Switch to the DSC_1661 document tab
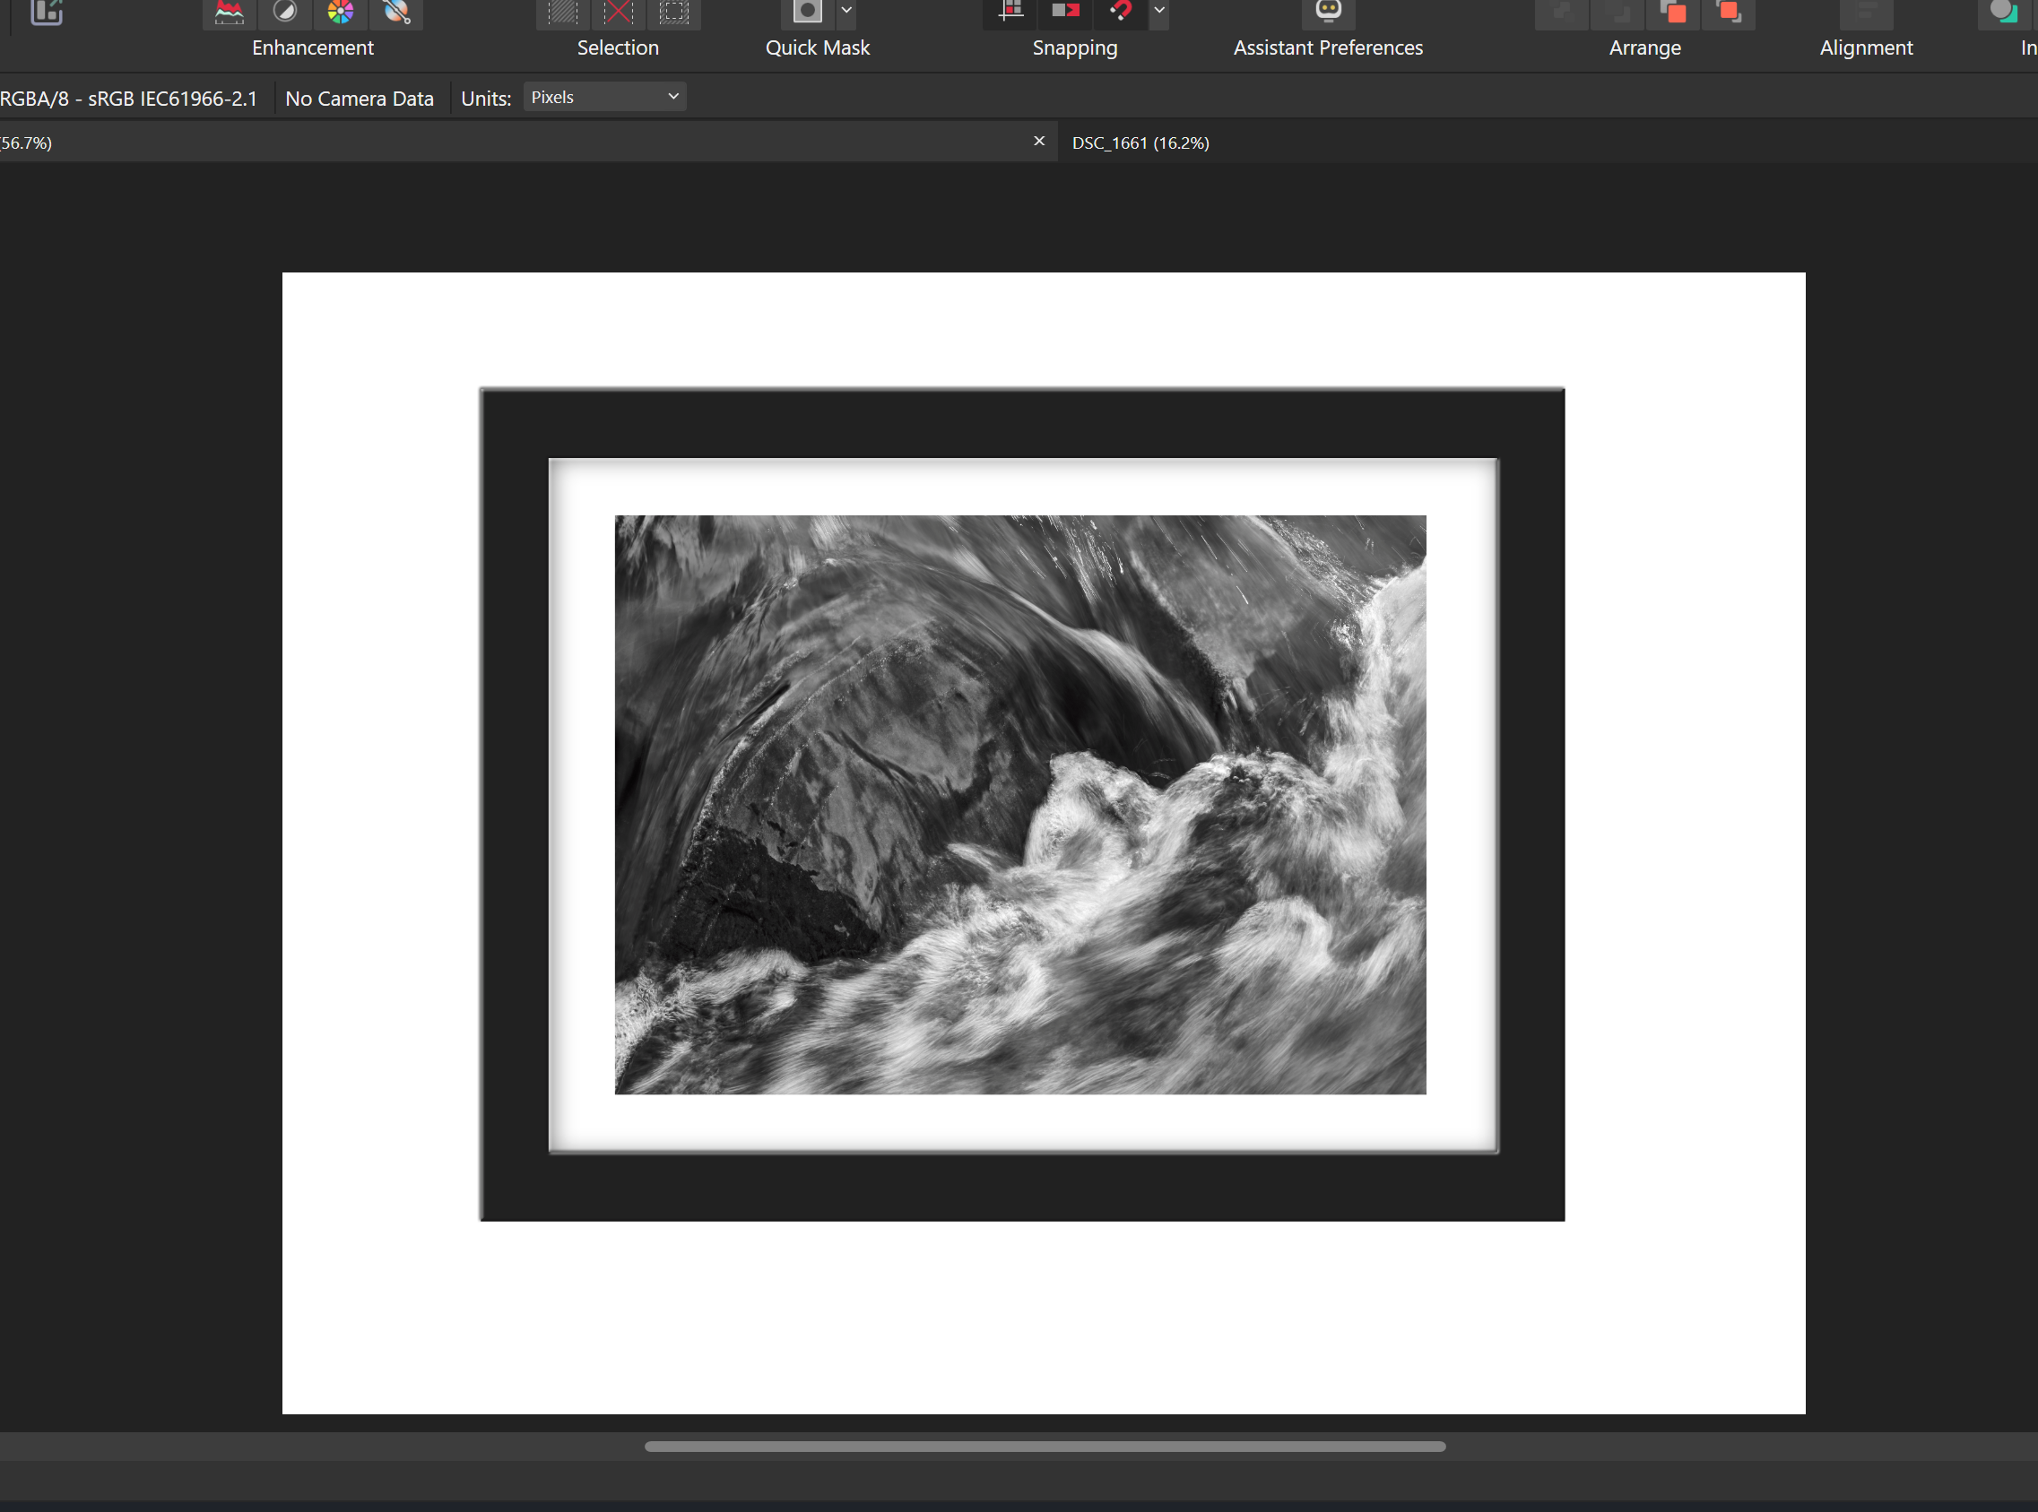 point(1140,143)
